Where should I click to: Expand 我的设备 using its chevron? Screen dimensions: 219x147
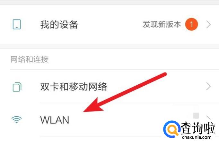coord(208,25)
